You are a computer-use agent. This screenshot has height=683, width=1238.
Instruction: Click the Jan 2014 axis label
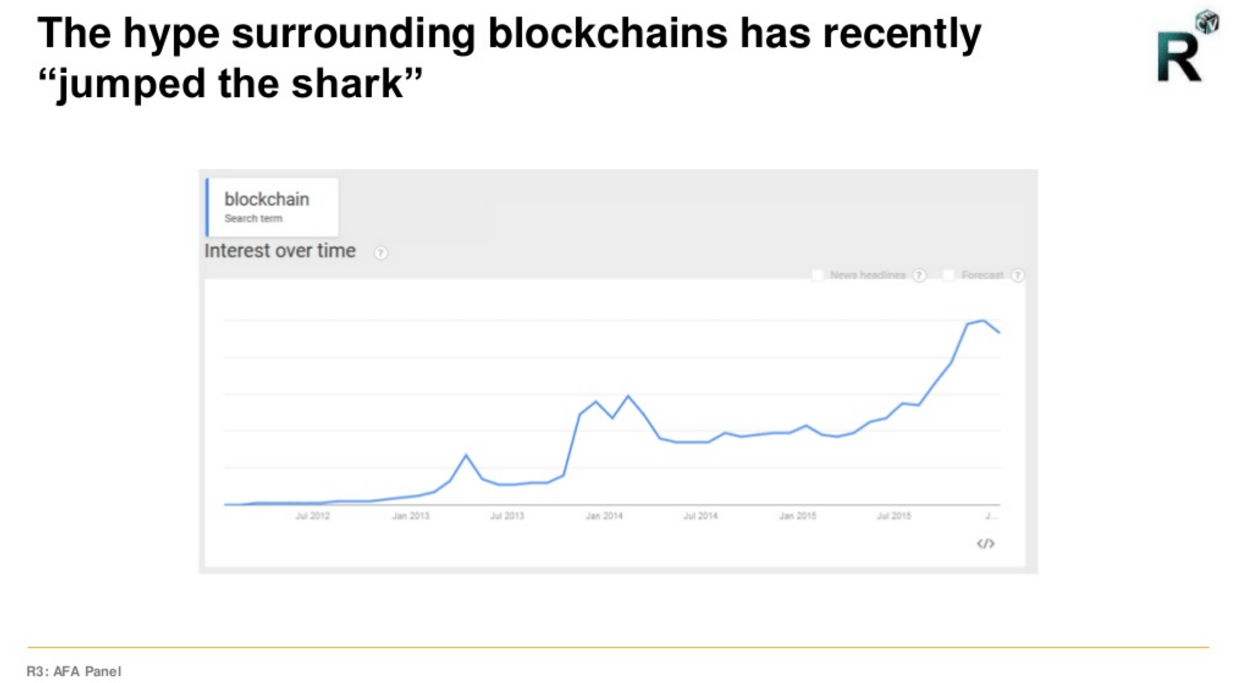[604, 516]
